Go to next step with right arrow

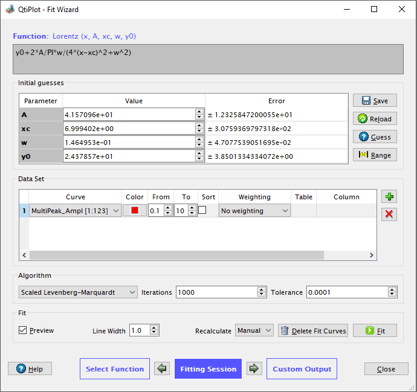click(x=254, y=369)
